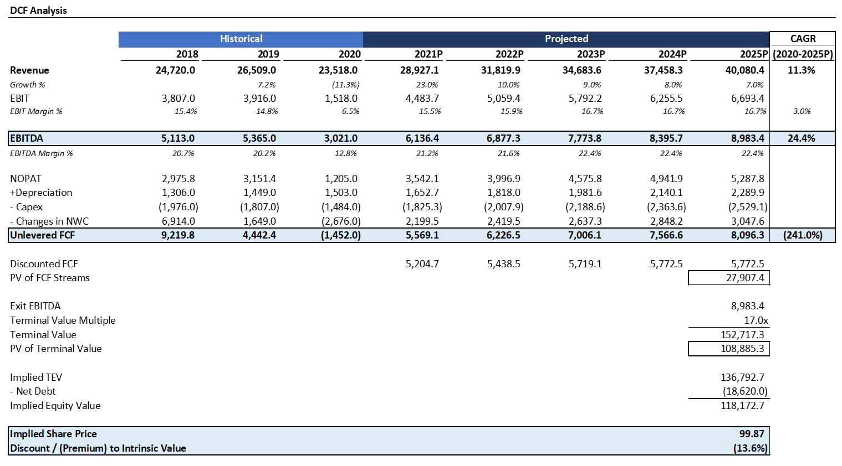Select 2021P discounted FCF 5,204.7
This screenshot has height=466, width=842.
(x=422, y=264)
